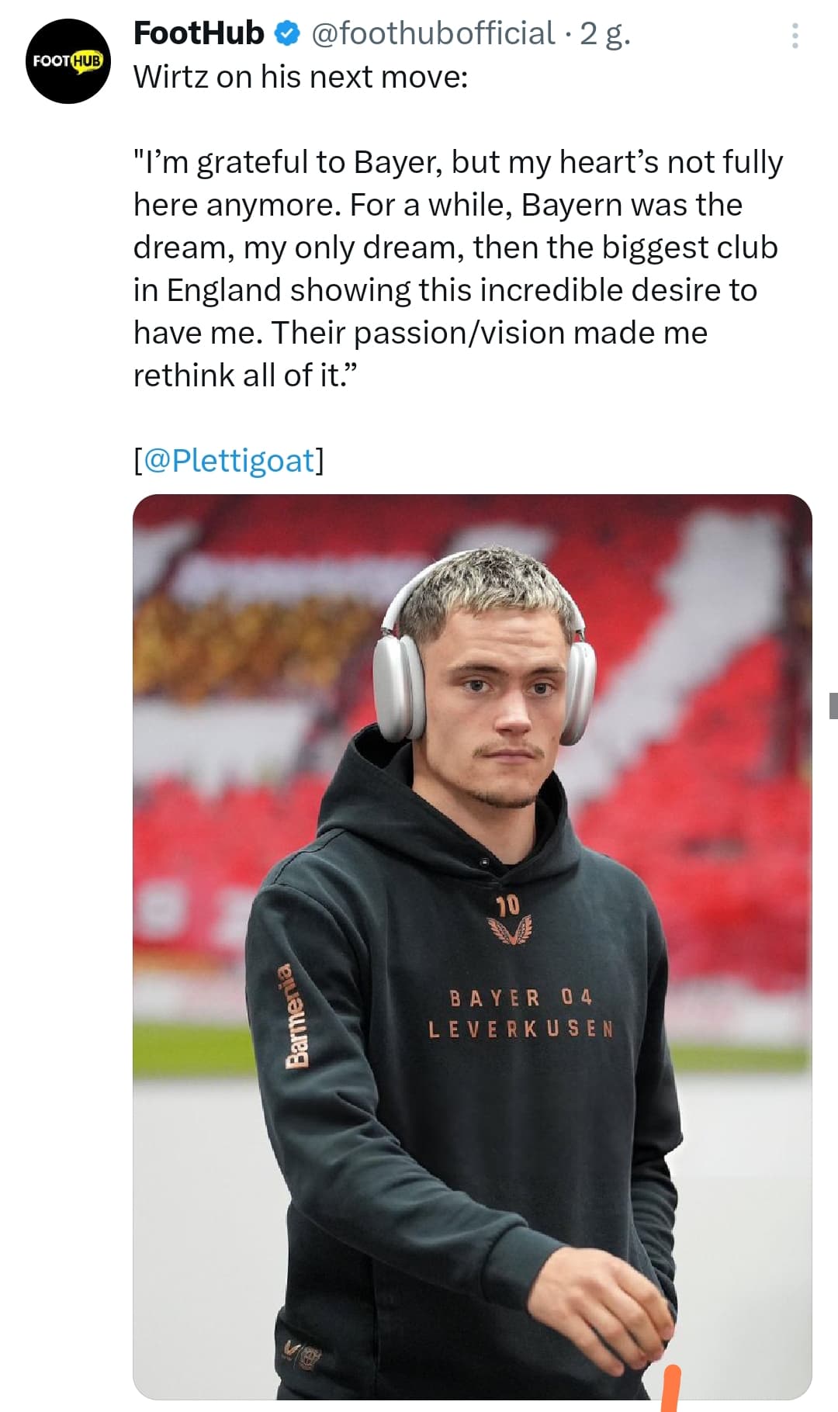Click the blue verified badge
838x1412 pixels.
click(288, 33)
